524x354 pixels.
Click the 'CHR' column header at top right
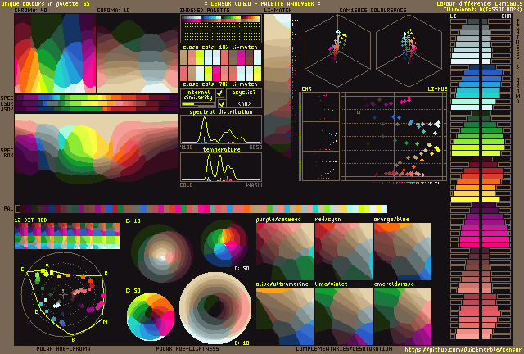click(x=506, y=16)
